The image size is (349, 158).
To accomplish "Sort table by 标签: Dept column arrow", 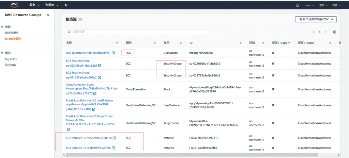I will 289,43.
